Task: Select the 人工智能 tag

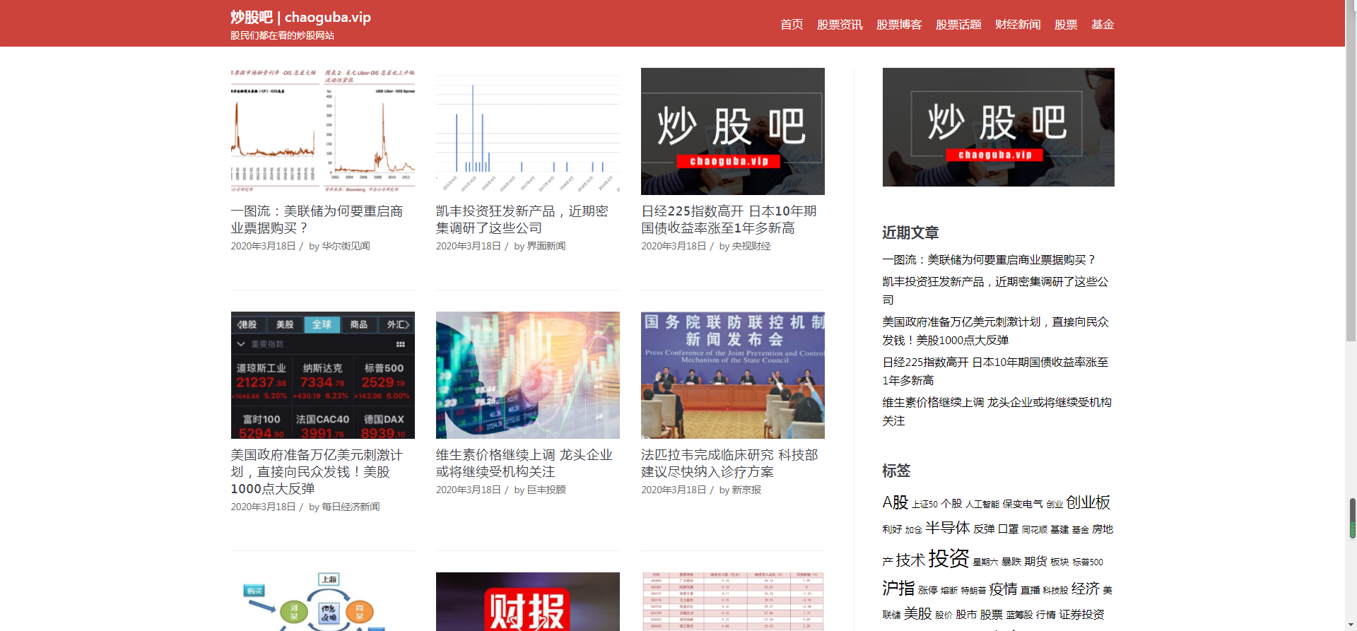Action: tap(982, 505)
